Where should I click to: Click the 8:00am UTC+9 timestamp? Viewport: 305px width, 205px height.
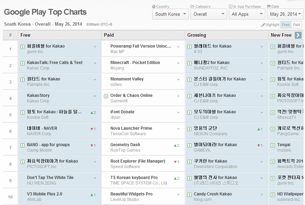tap(99, 24)
